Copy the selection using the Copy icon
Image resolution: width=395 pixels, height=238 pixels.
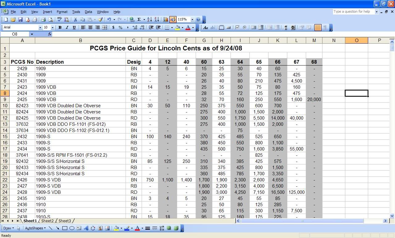point(82,19)
